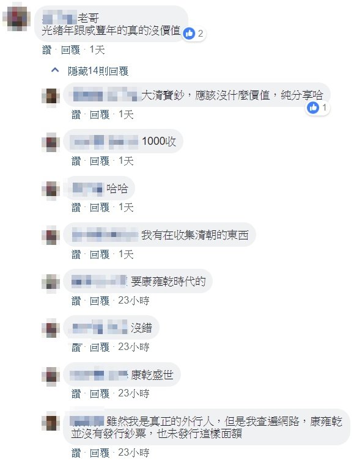354x463 pixels.
Task: Open avatar beside 大清寶鈔 reply
Action: (x=51, y=96)
